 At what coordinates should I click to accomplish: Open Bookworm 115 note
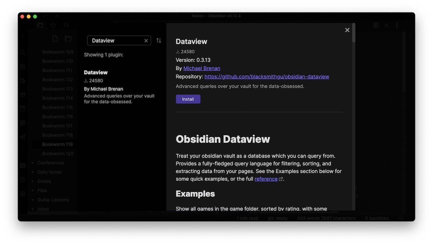tap(58, 107)
